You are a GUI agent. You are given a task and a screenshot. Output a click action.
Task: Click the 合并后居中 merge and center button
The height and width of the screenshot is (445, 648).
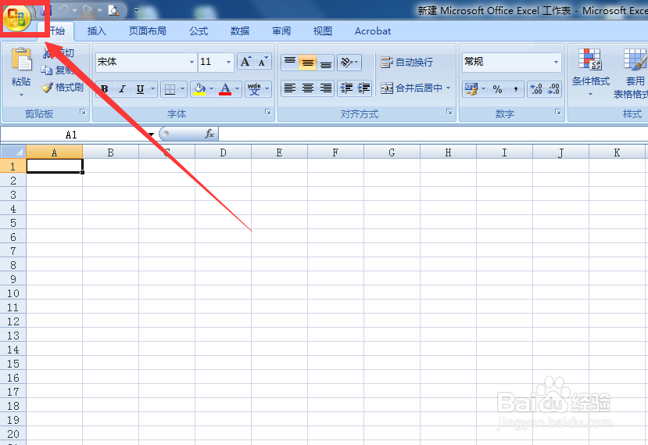412,88
